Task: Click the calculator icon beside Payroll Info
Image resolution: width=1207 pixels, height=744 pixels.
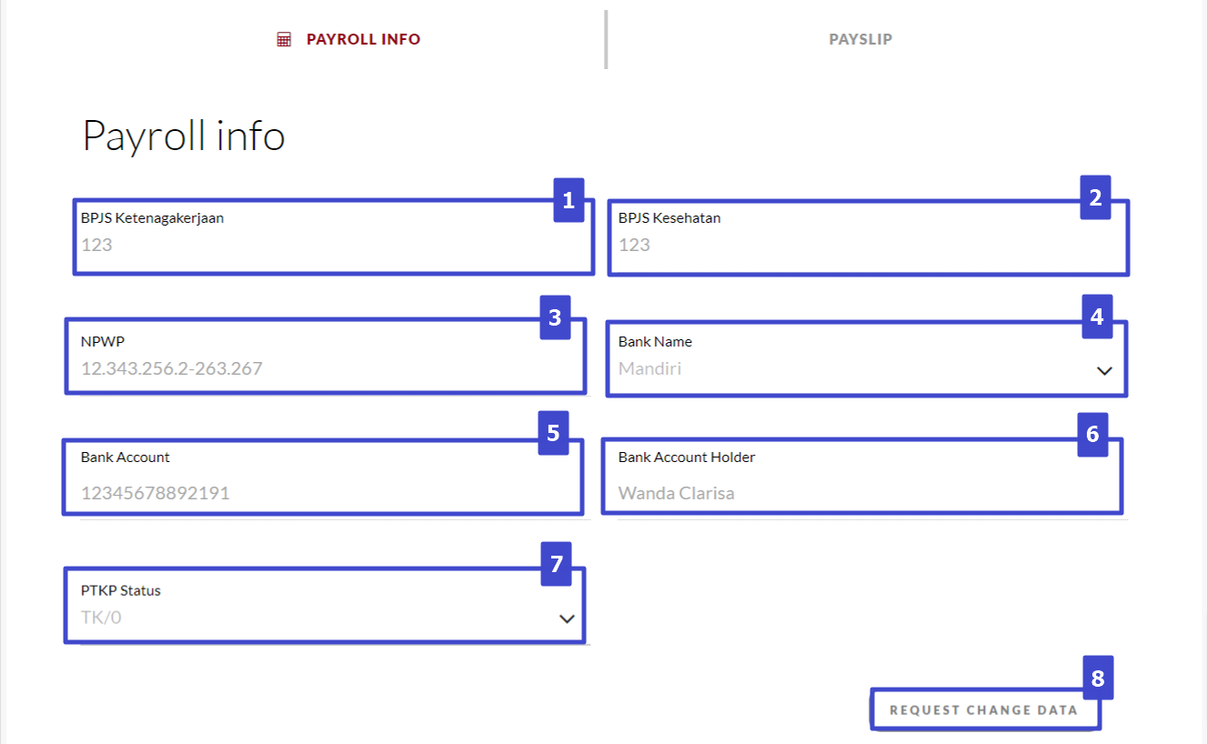Action: 283,38
